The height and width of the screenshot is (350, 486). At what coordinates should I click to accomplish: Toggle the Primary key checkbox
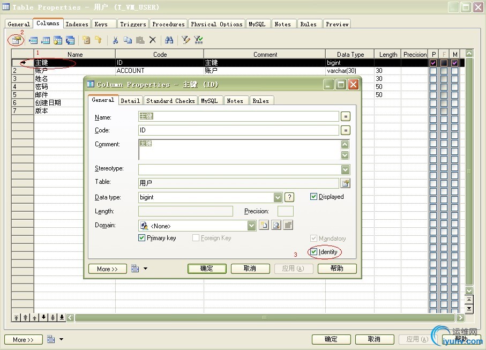click(x=141, y=238)
